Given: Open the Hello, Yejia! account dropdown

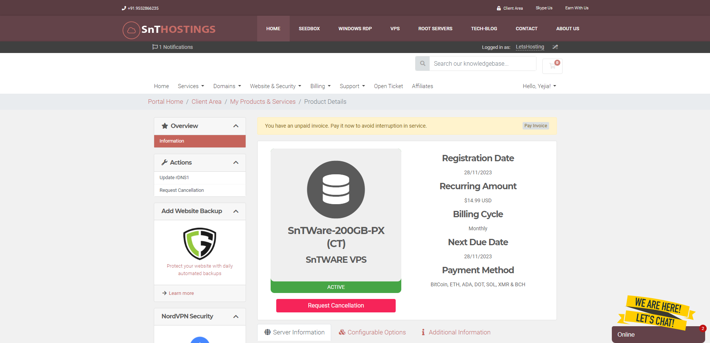Looking at the screenshot, I should point(539,86).
